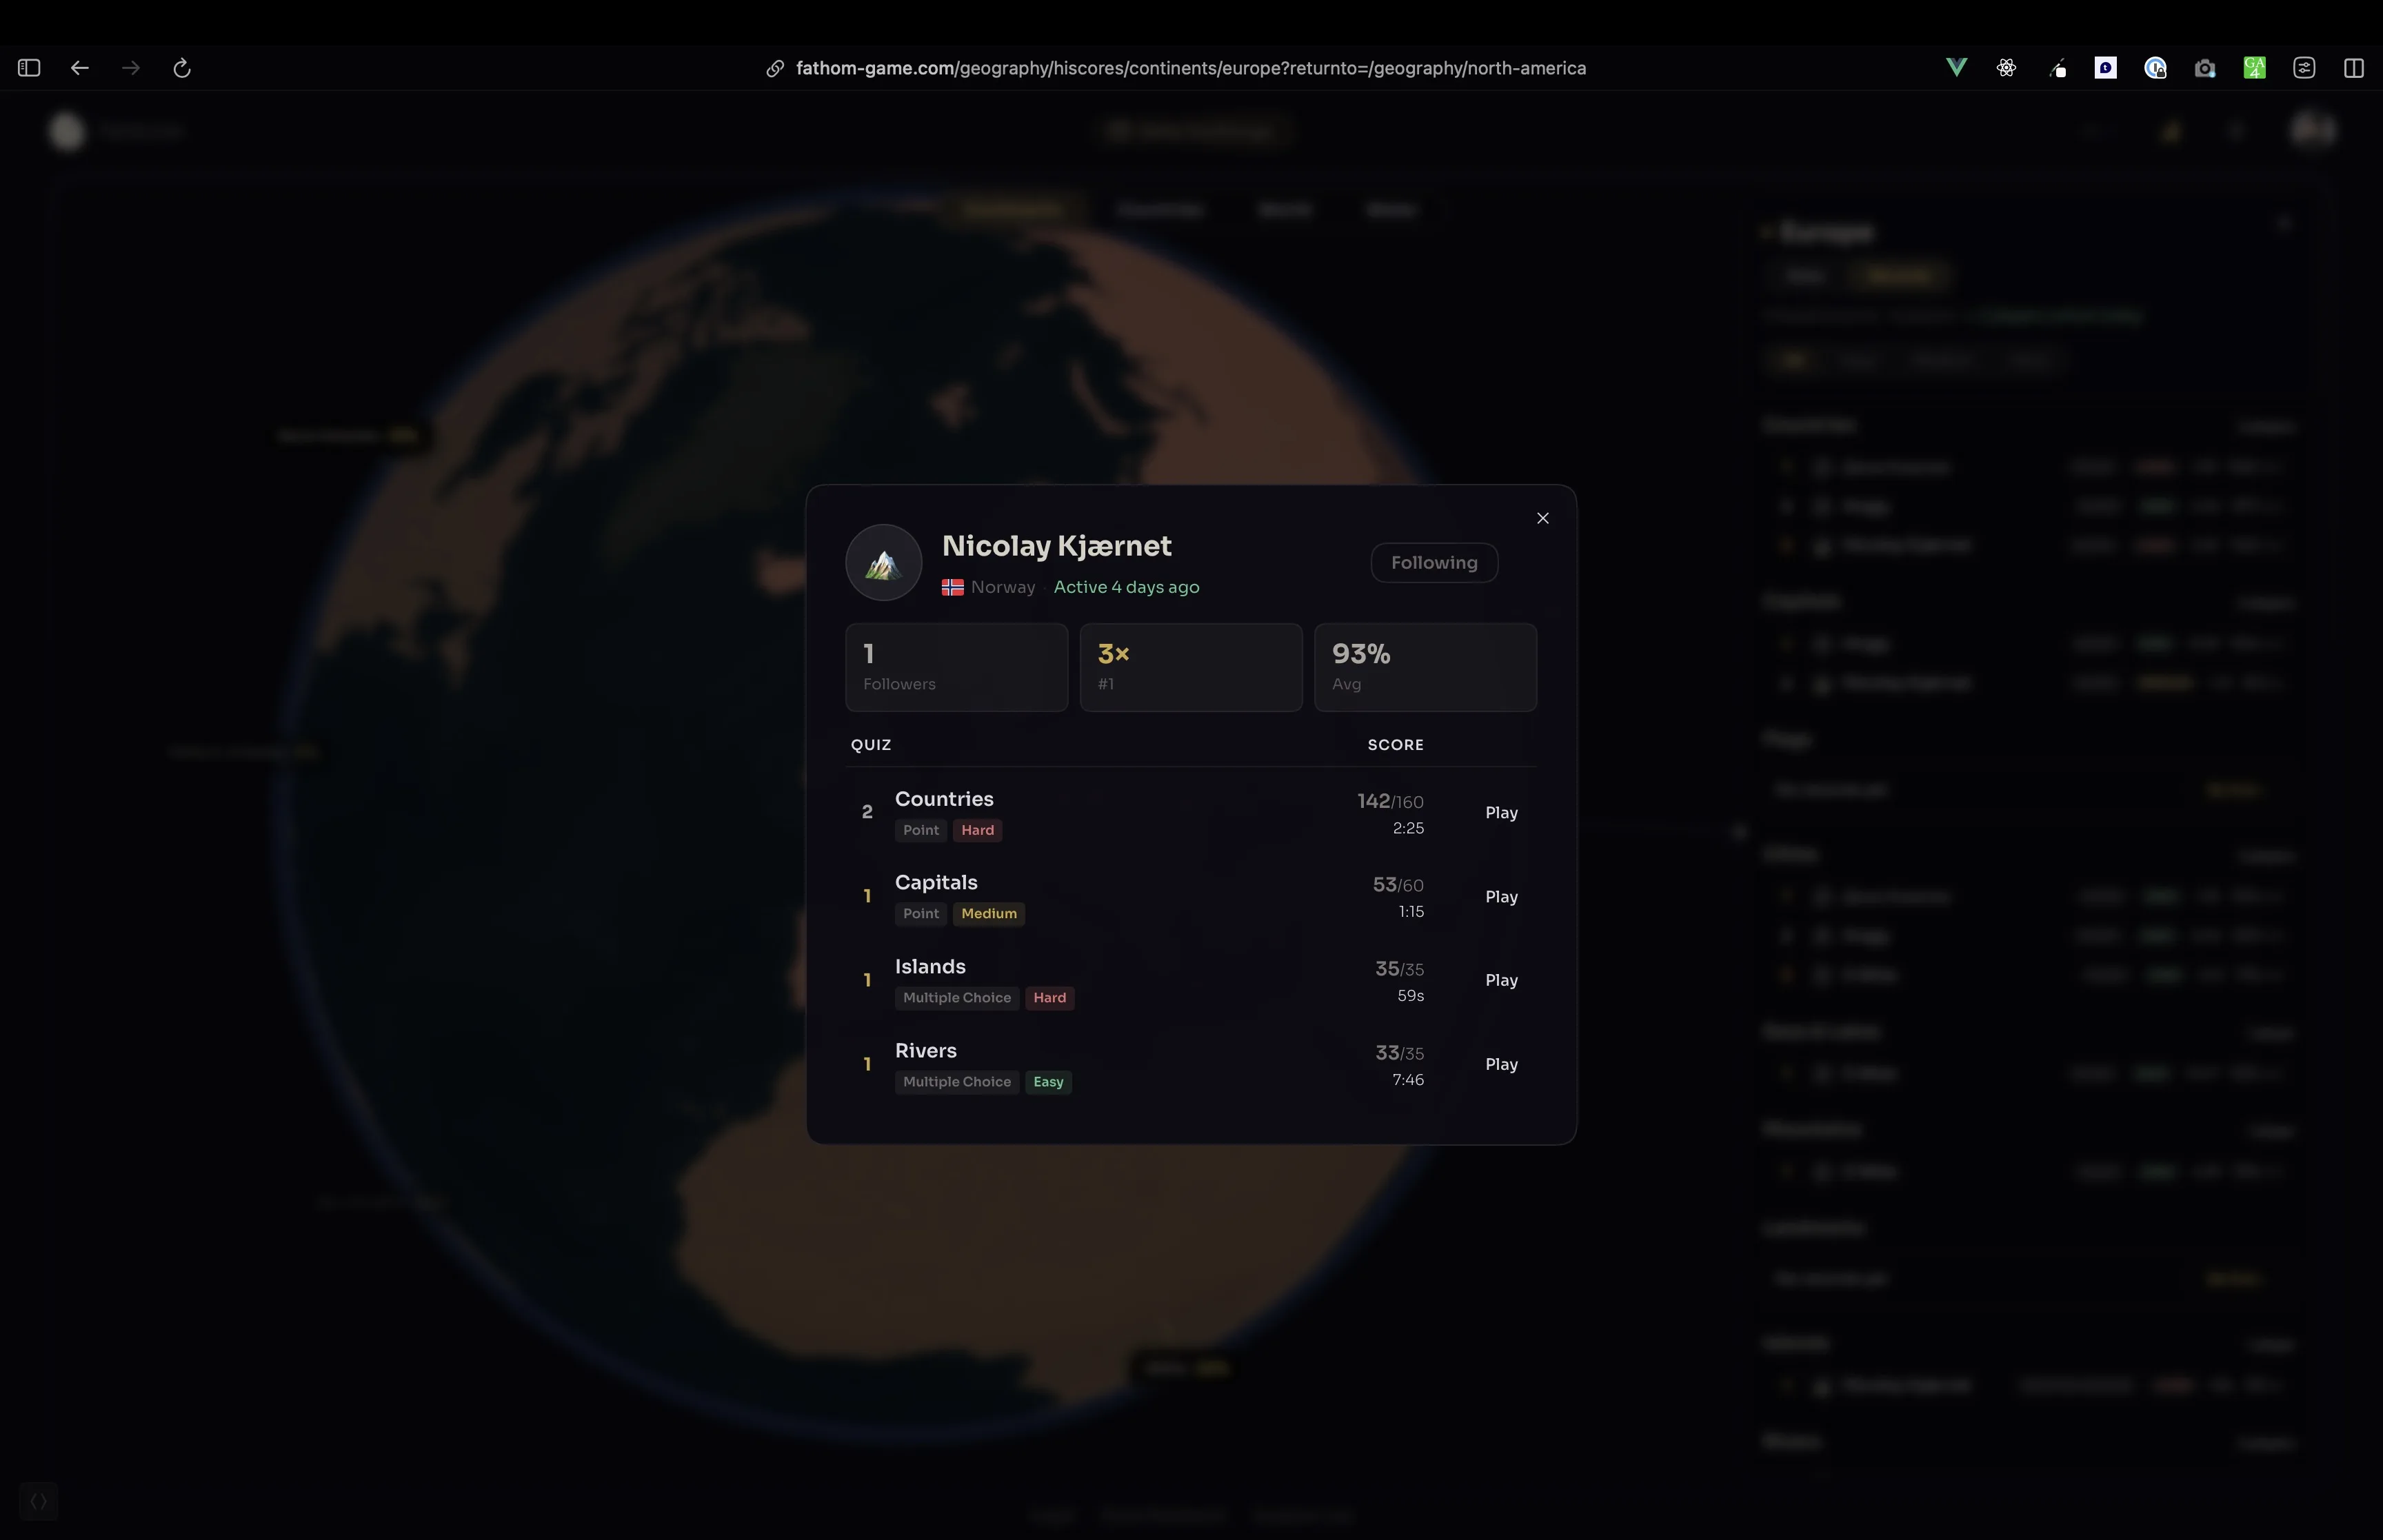Open the Followers stat card

click(956, 667)
